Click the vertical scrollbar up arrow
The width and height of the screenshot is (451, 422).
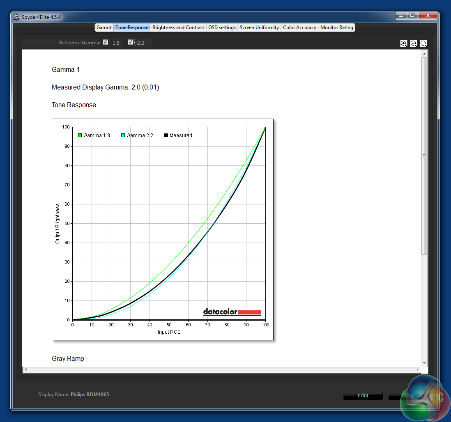[x=424, y=54]
